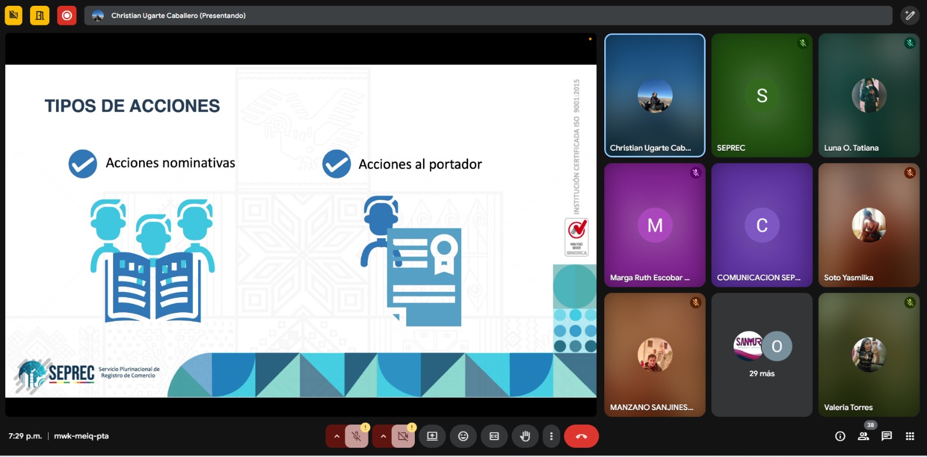927x457 pixels.
Task: Select Valeria Torres participant tile
Action: click(x=868, y=354)
